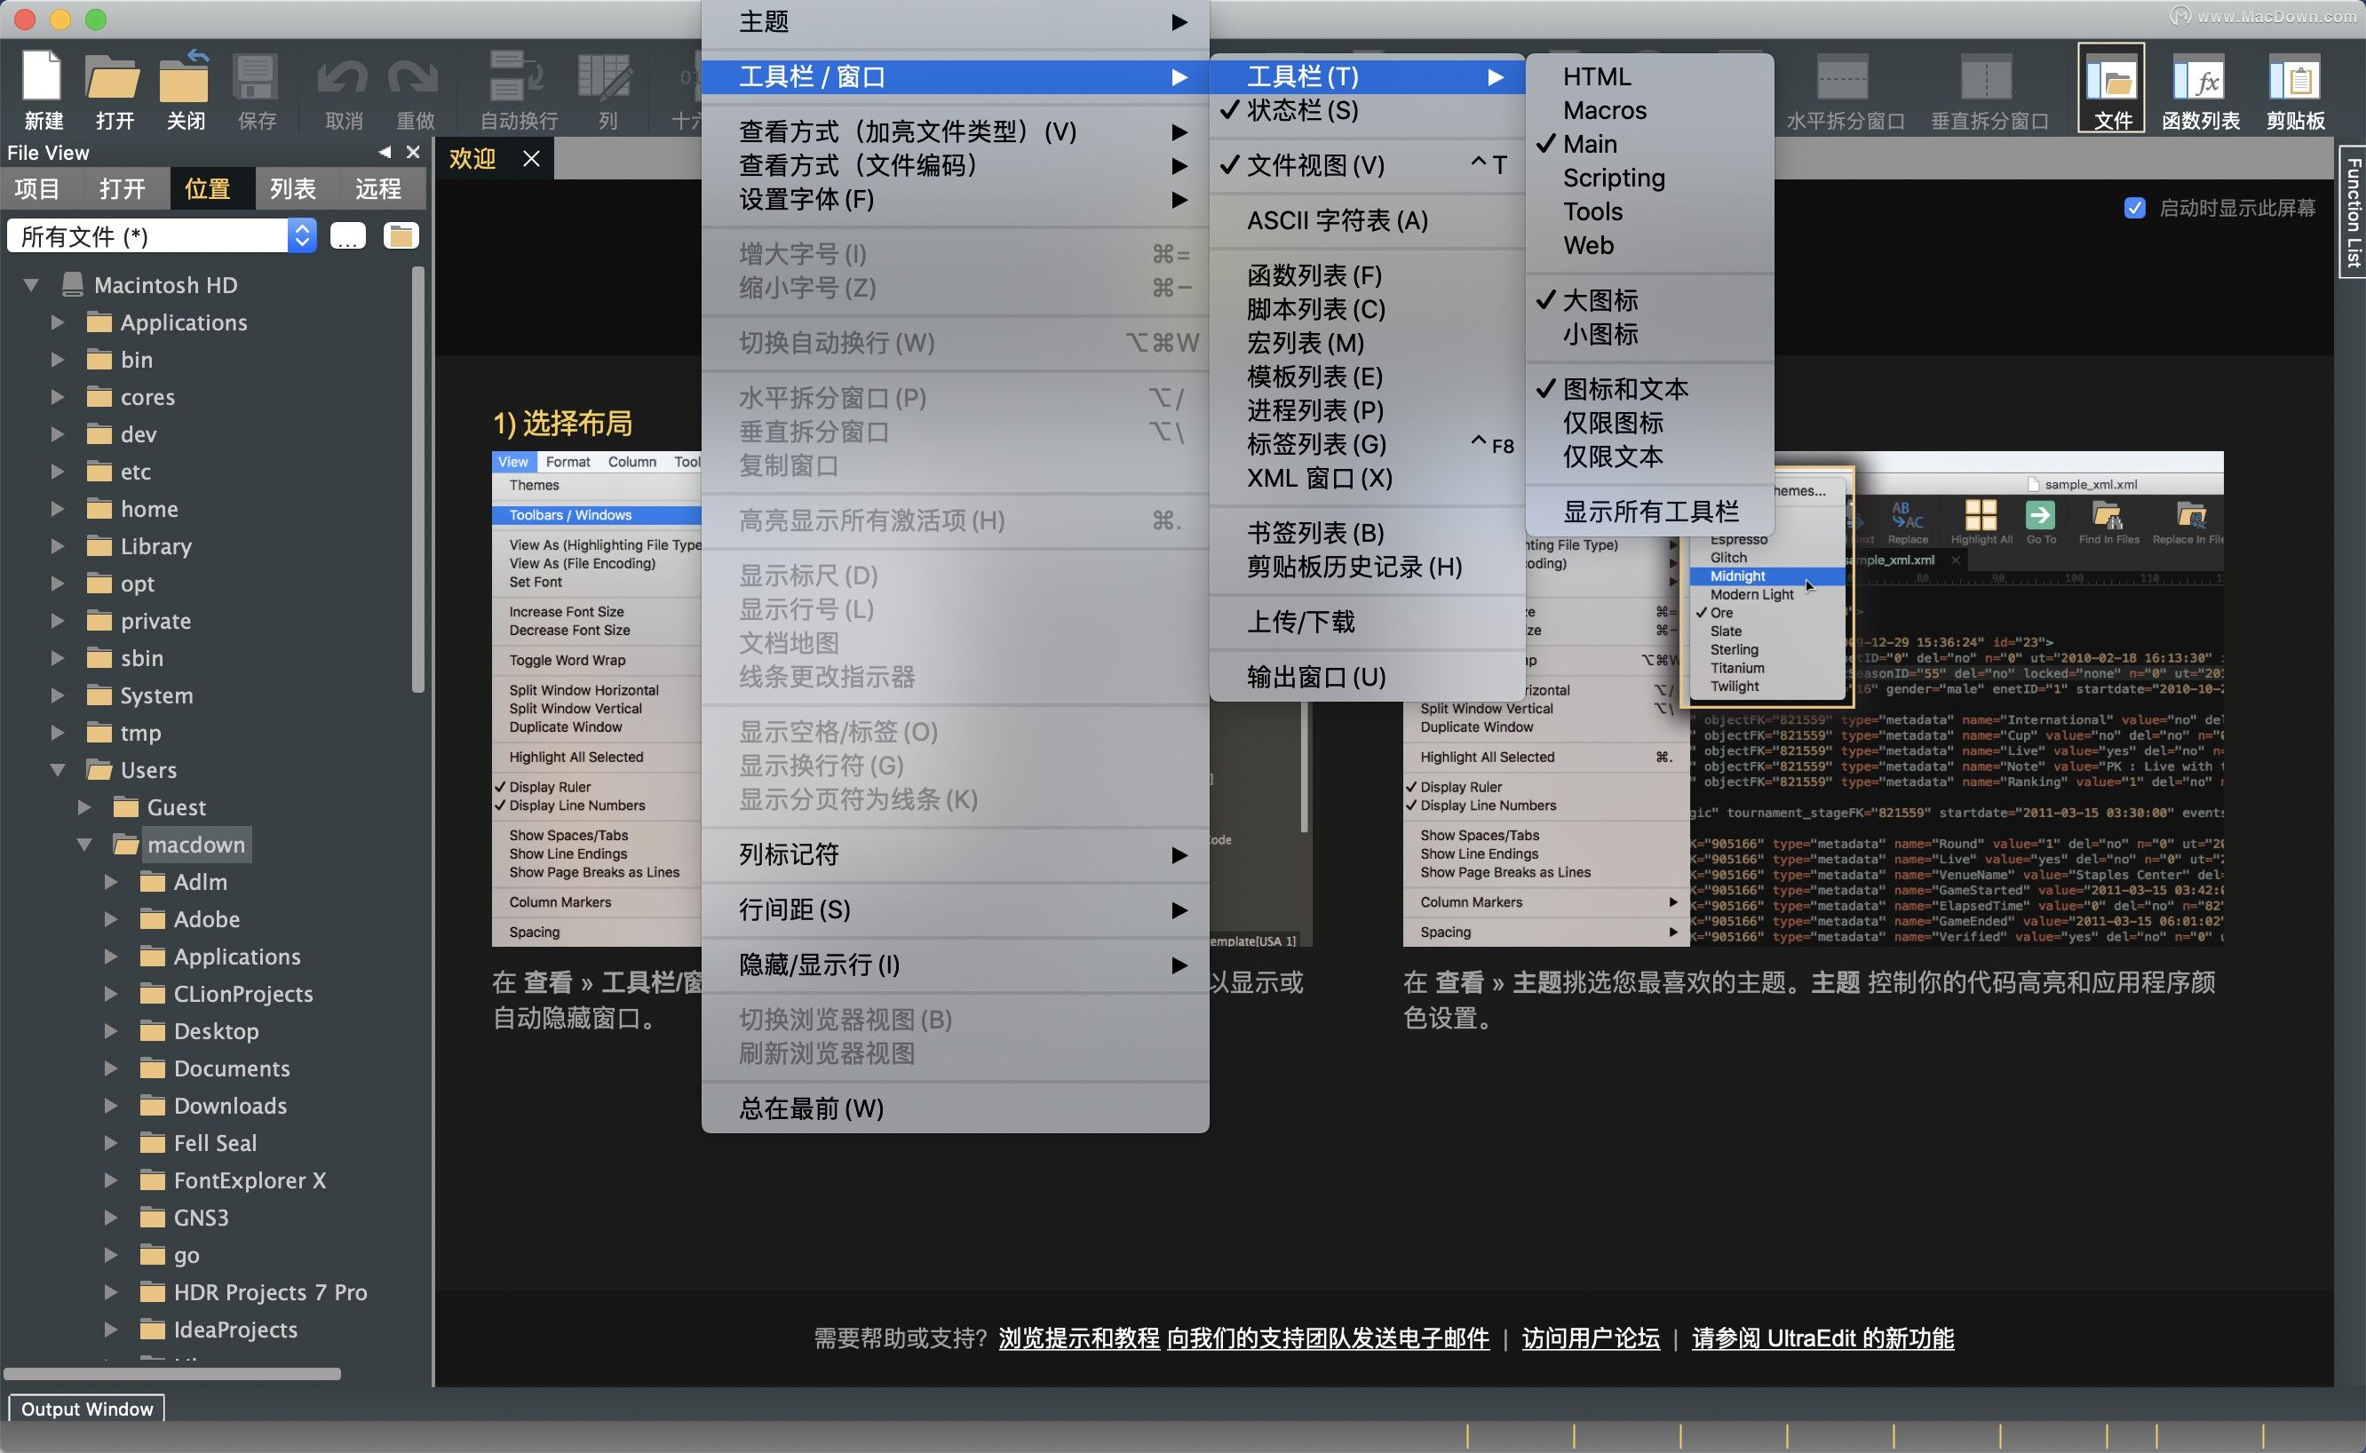Expand the Documents folder

pyautogui.click(x=112, y=1068)
